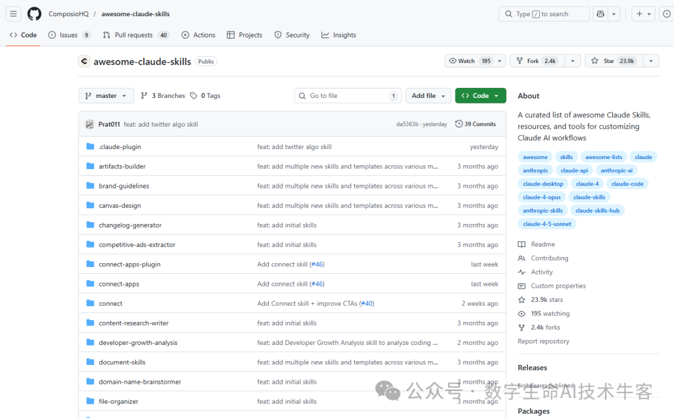This screenshot has height=418, width=674.
Task: Switch to the Code tab
Action: tap(23, 35)
